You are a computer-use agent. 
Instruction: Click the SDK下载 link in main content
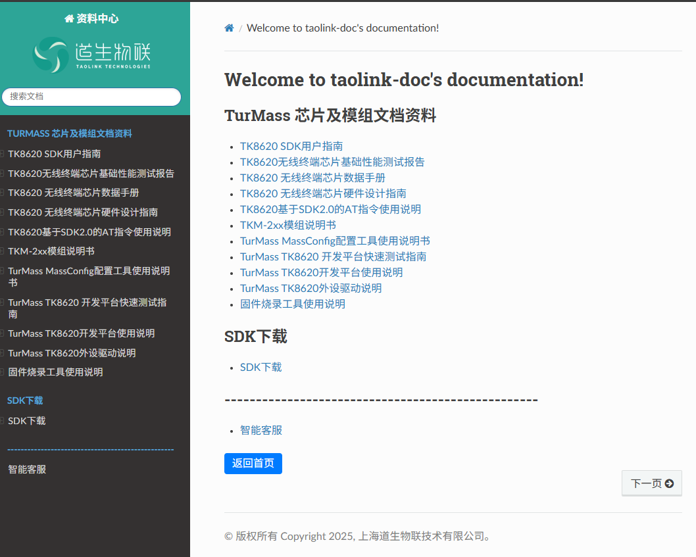[261, 367]
